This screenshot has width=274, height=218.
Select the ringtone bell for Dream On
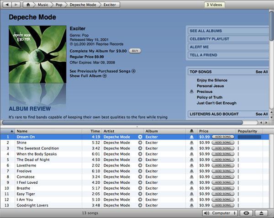[192, 137]
